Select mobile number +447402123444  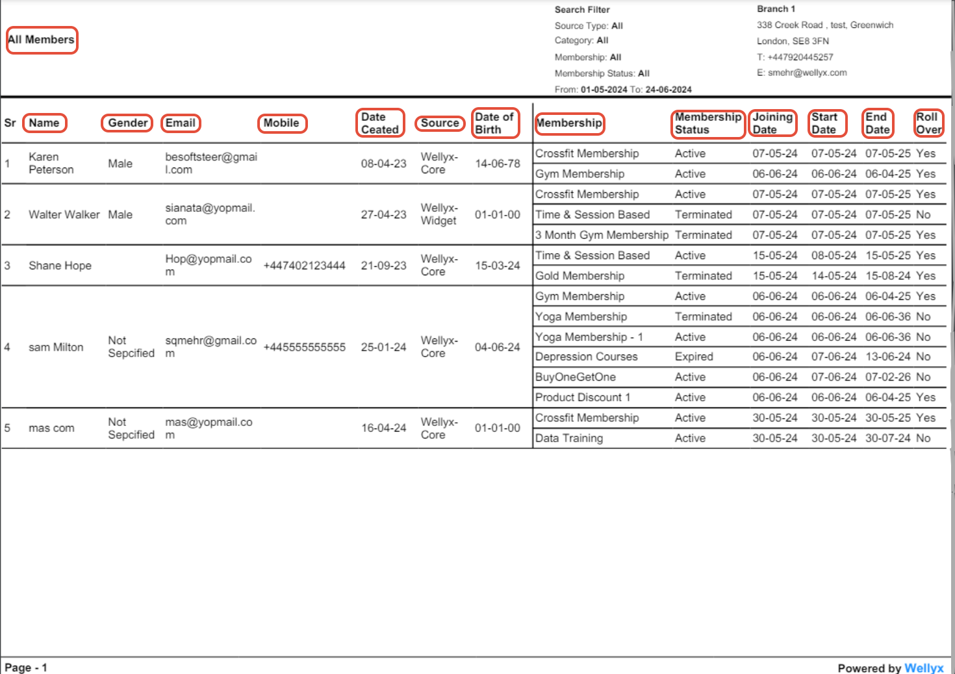[304, 266]
